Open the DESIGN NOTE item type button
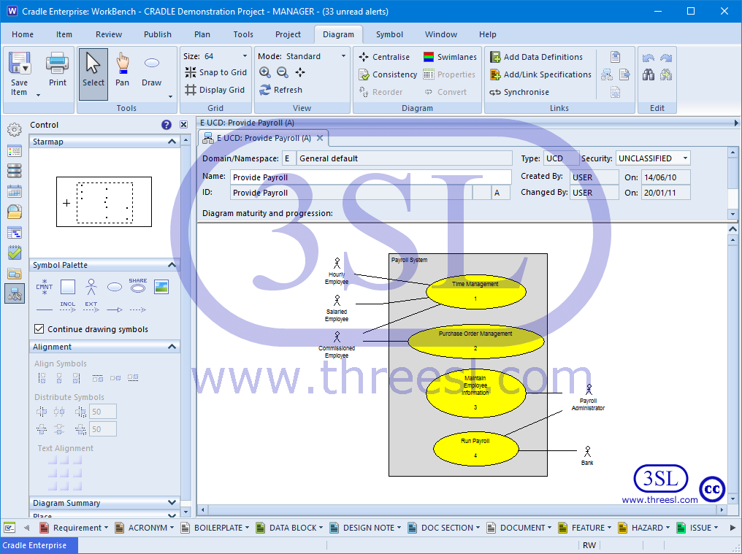Screen dimensions: 742x554 coord(365,528)
